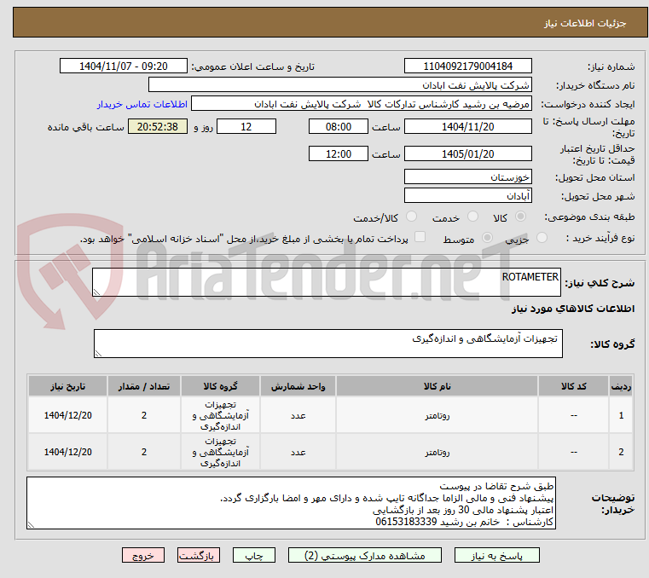The image size is (649, 578).
Task: Select the خدمت radio button
Action: [472, 217]
